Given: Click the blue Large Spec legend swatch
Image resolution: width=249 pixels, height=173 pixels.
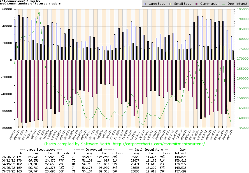Looking at the screenshot, I should pyautogui.click(x=145, y=4).
